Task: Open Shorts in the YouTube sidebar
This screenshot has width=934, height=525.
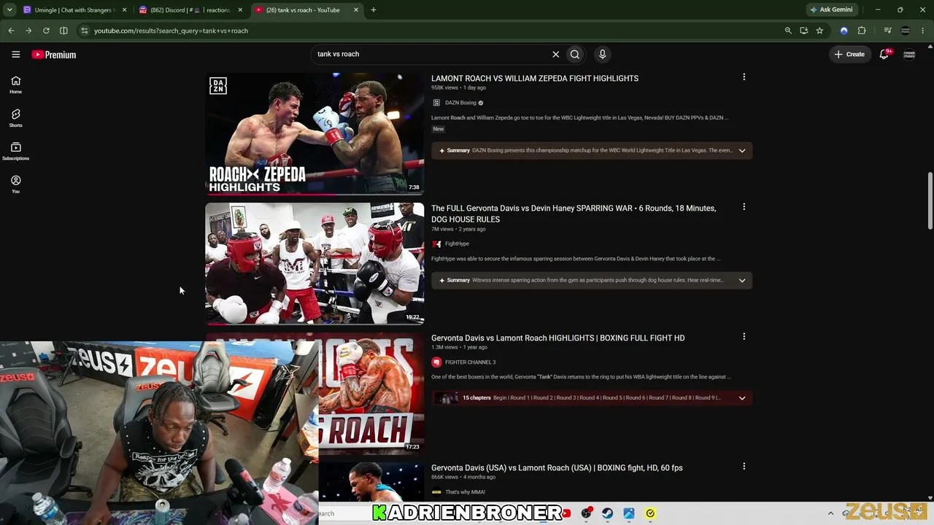Action: click(x=15, y=118)
